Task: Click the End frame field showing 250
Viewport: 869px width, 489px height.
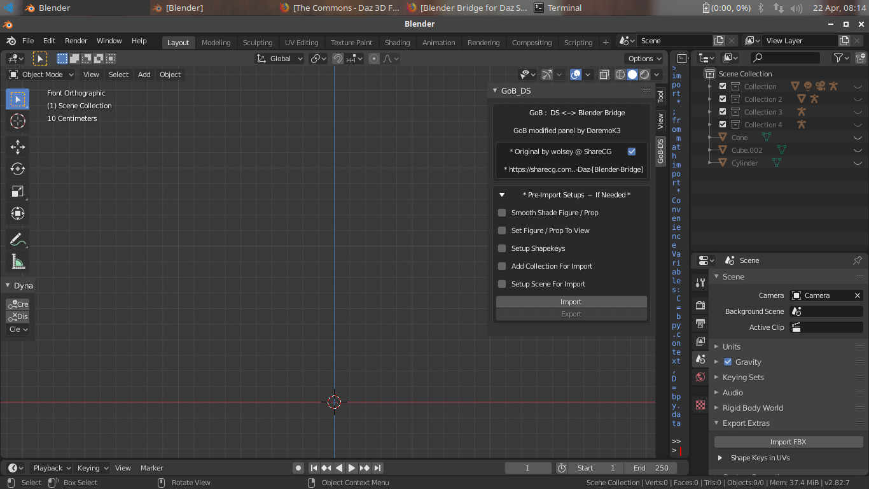Action: (x=650, y=468)
